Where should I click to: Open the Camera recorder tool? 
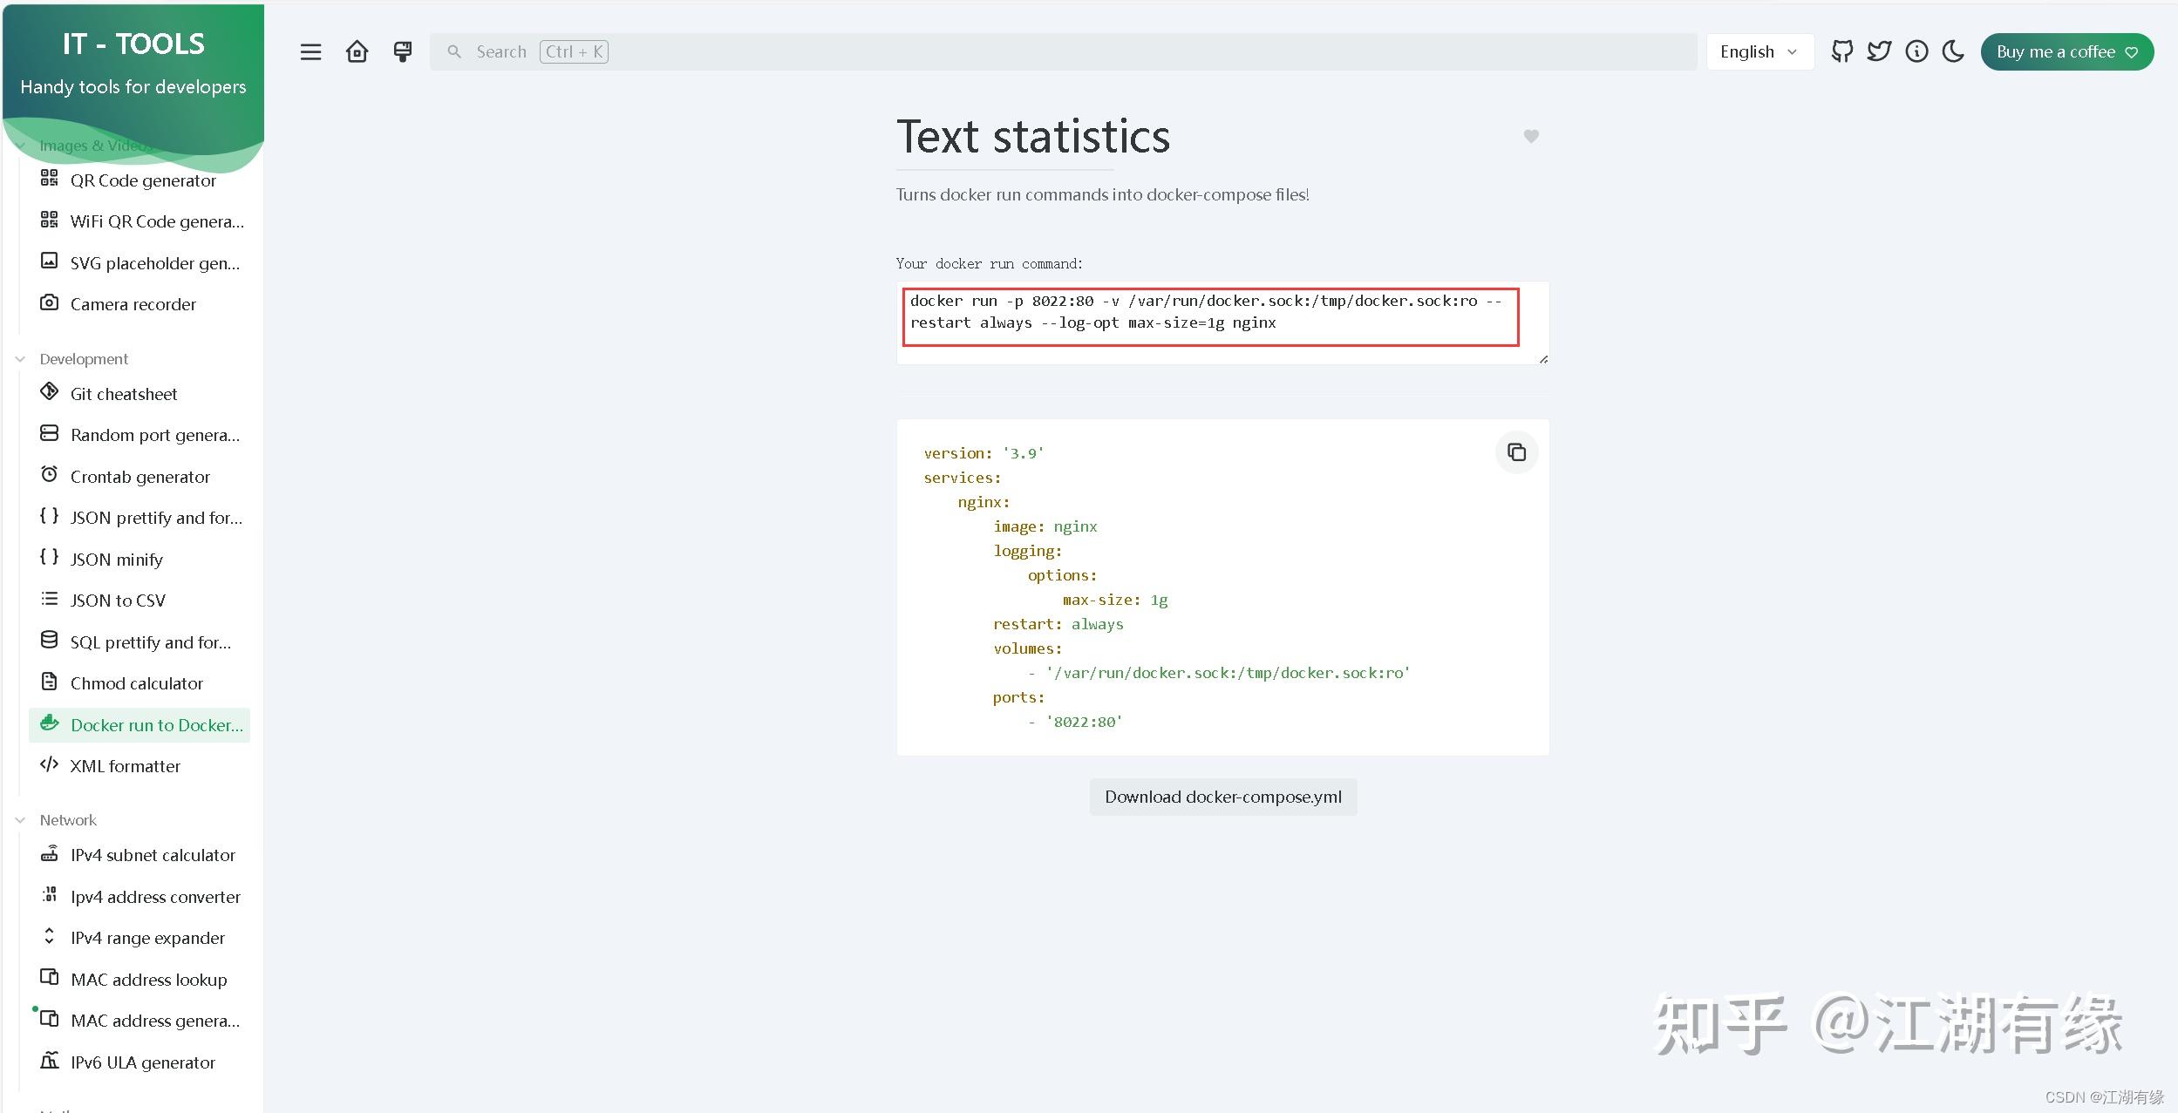tap(133, 303)
